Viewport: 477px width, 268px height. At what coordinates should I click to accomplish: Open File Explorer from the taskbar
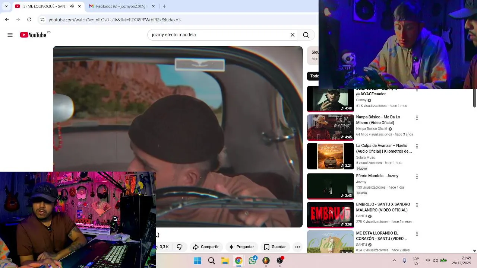[225, 261]
